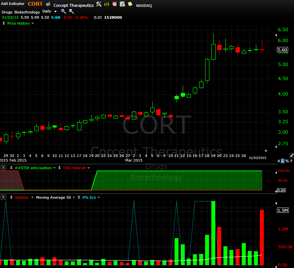
Task: Click the top scale arrow of the volume pane
Action: (276, 203)
